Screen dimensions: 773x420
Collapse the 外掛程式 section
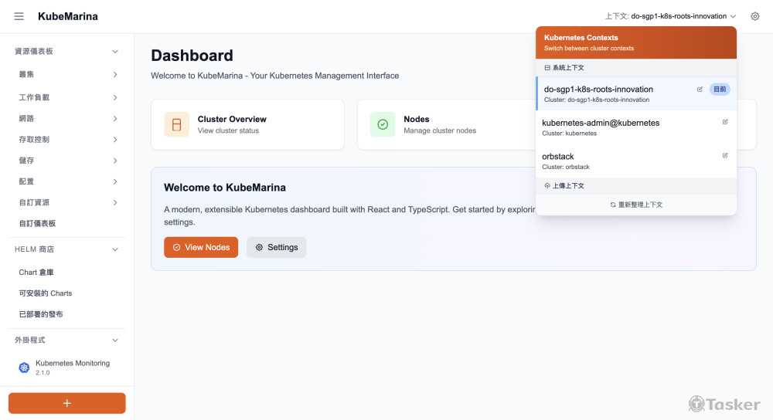[x=115, y=340]
